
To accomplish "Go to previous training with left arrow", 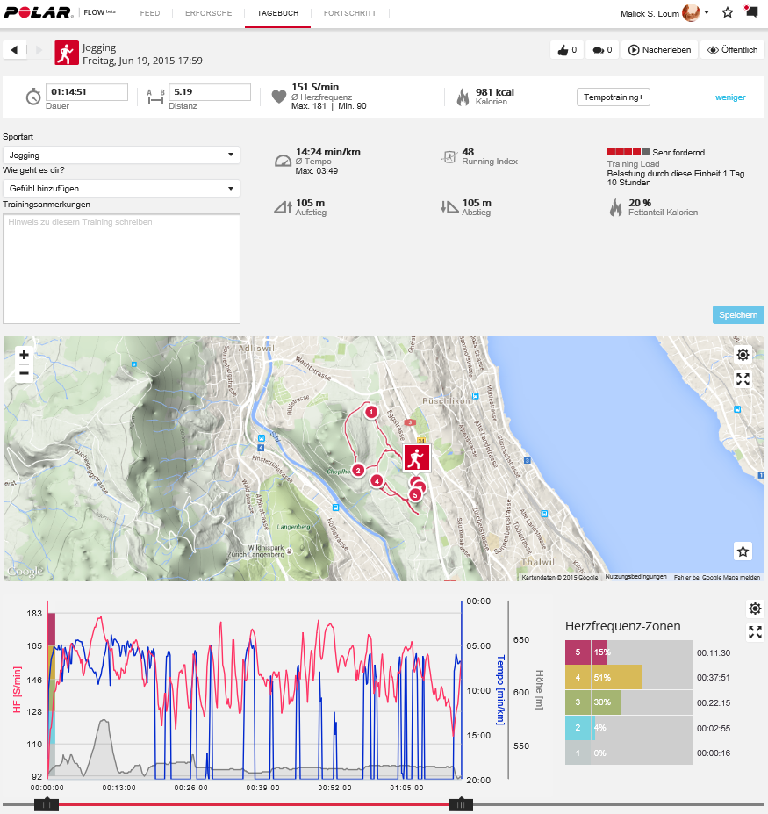I will tap(14, 50).
